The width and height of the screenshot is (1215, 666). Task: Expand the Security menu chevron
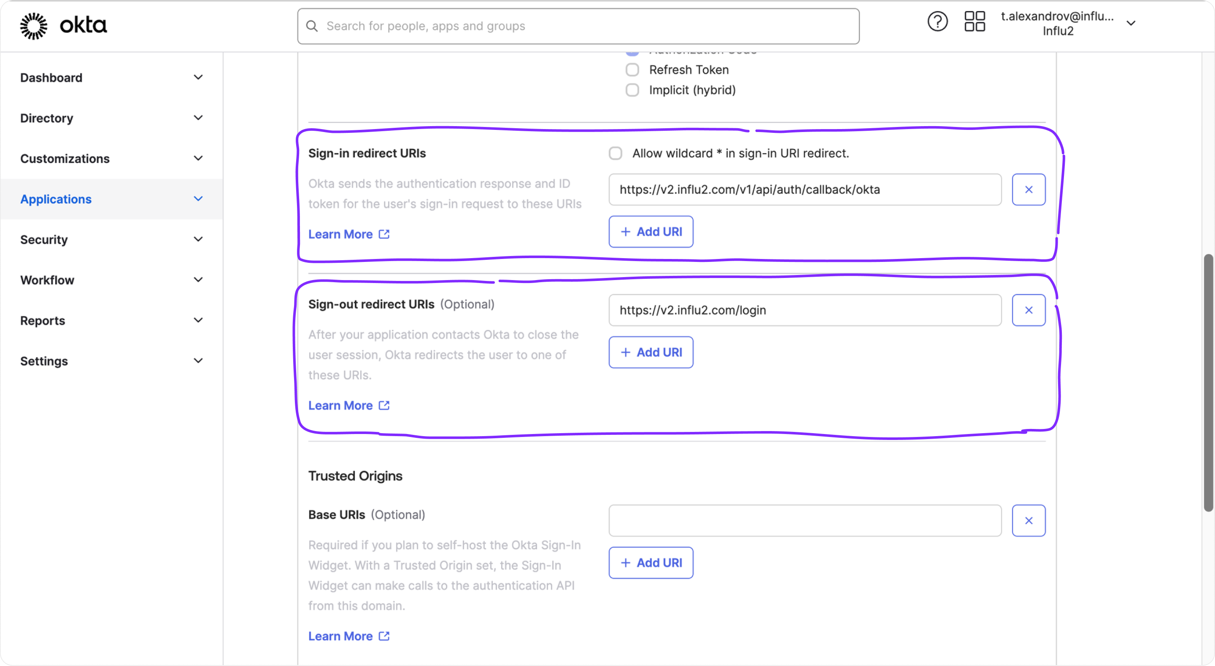(x=198, y=240)
